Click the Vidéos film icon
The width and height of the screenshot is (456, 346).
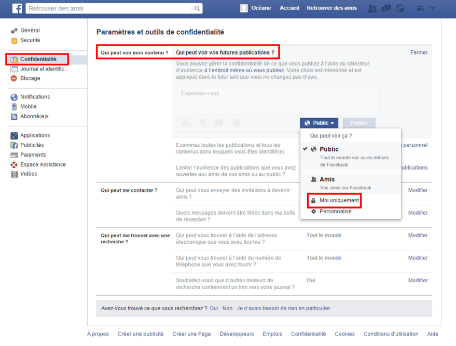[x=14, y=174]
